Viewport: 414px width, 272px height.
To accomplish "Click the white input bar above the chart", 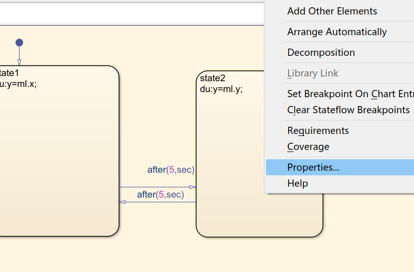I will tap(129, 13).
